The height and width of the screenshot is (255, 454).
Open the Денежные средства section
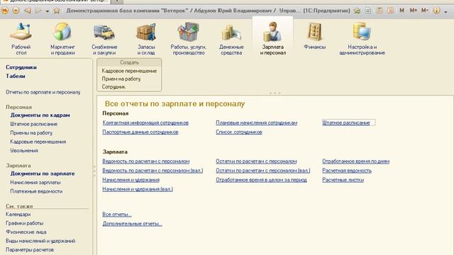pos(231,39)
